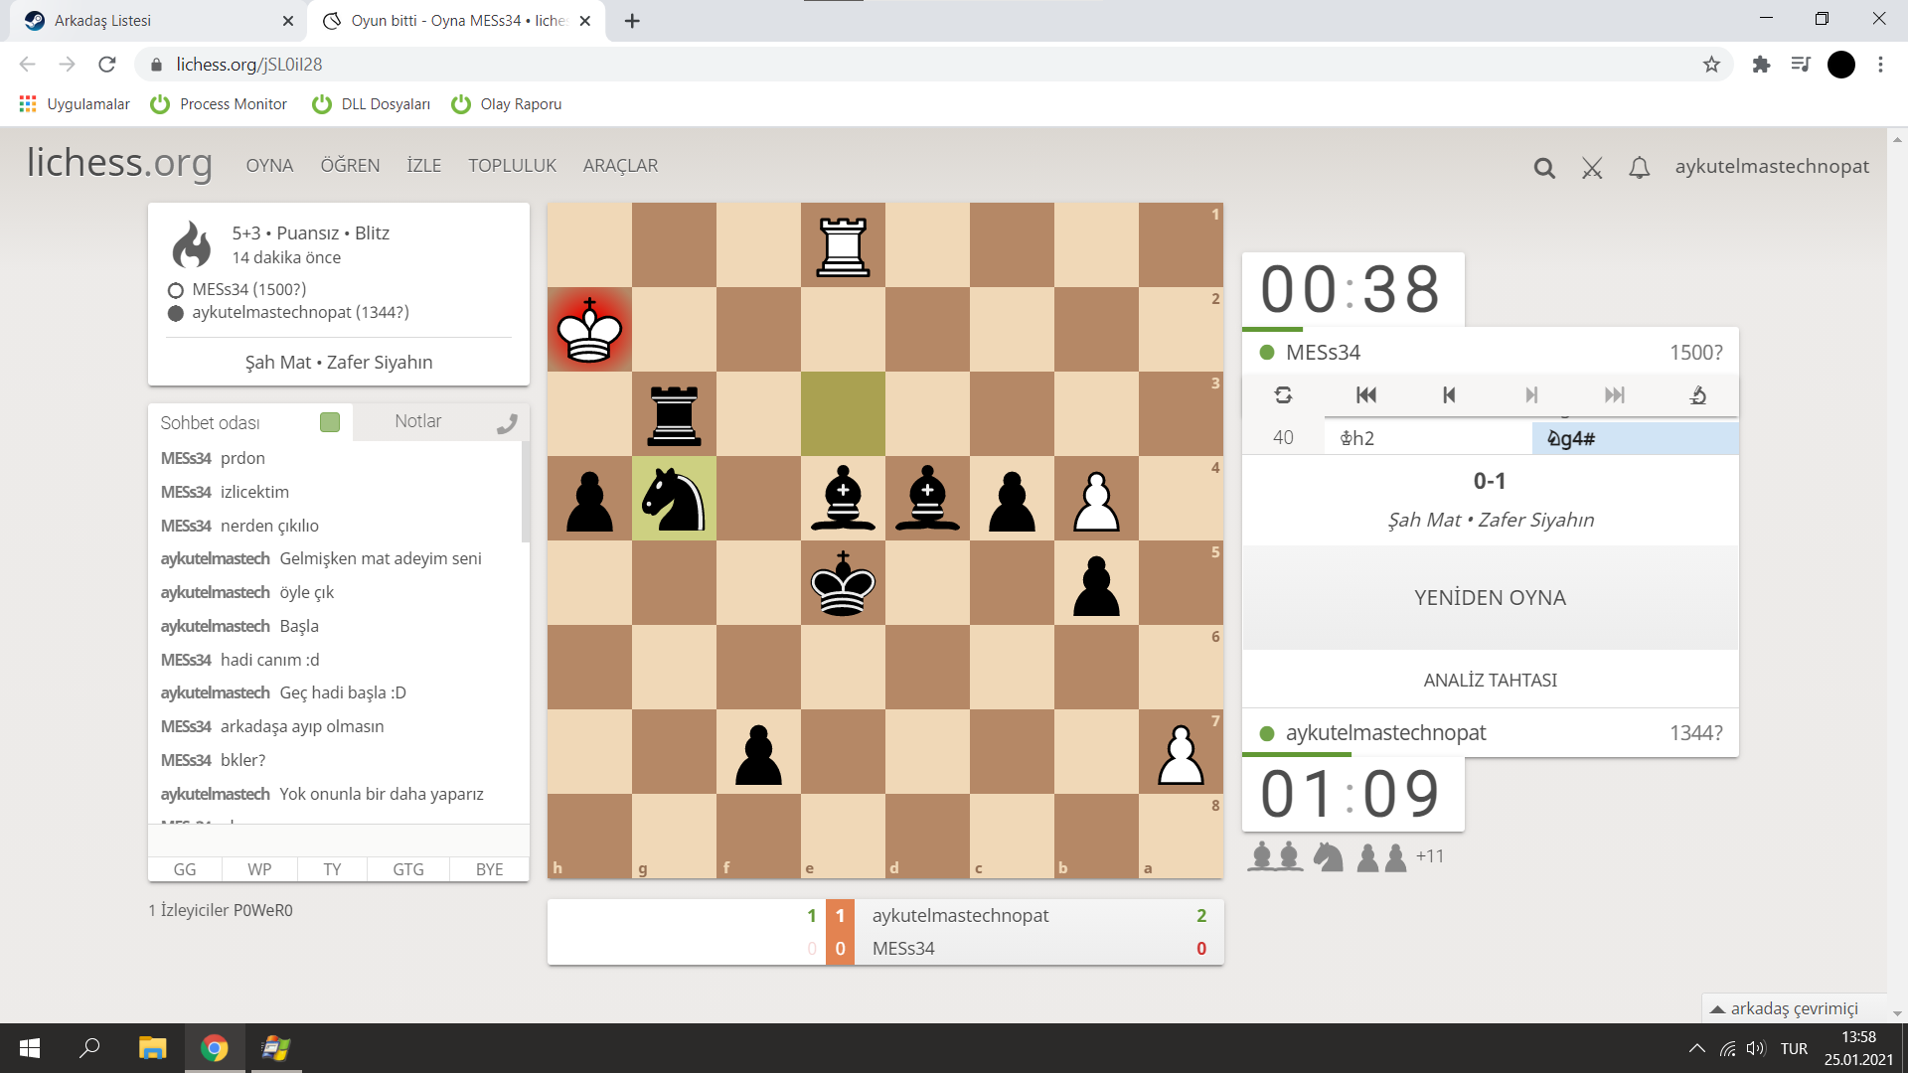Open aykutelmastechnopat user menu
The image size is (1908, 1073).
pos(1771,166)
